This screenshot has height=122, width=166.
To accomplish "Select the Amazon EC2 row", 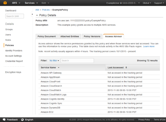I will 99,112.
